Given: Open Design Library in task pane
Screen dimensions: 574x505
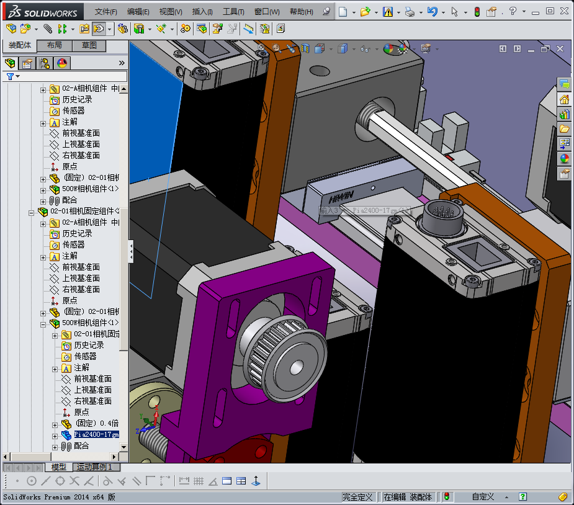Looking at the screenshot, I should pos(564,114).
